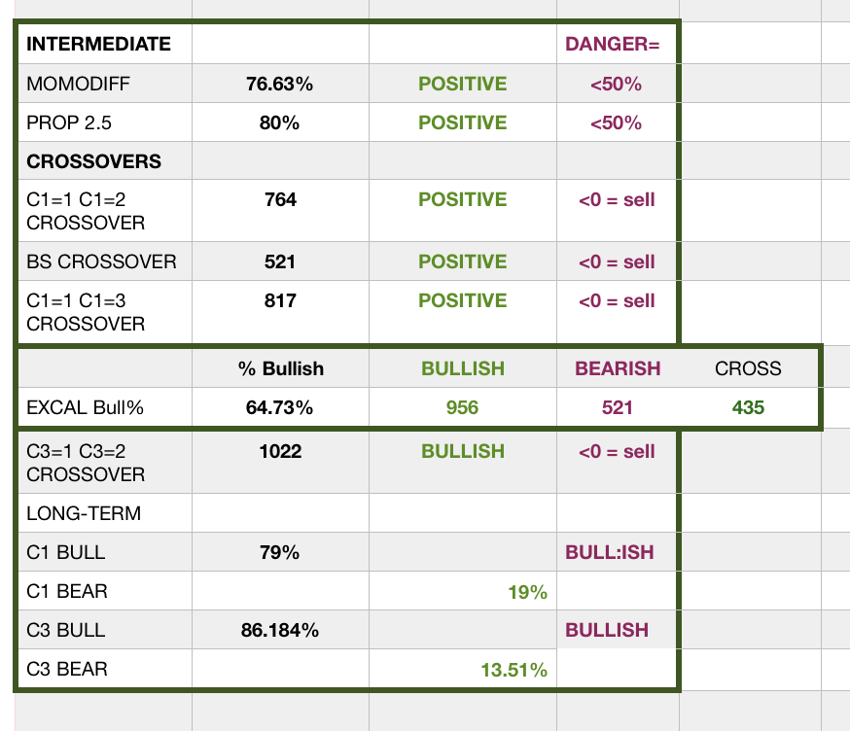Click the DANGER= cell

(613, 44)
